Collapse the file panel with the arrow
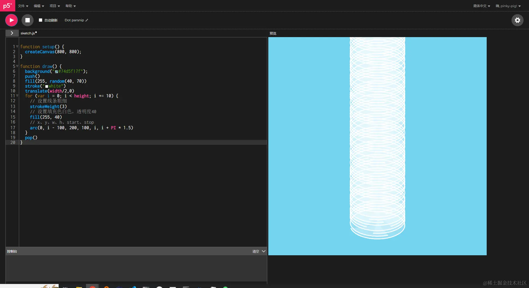The image size is (529, 288). click(12, 33)
